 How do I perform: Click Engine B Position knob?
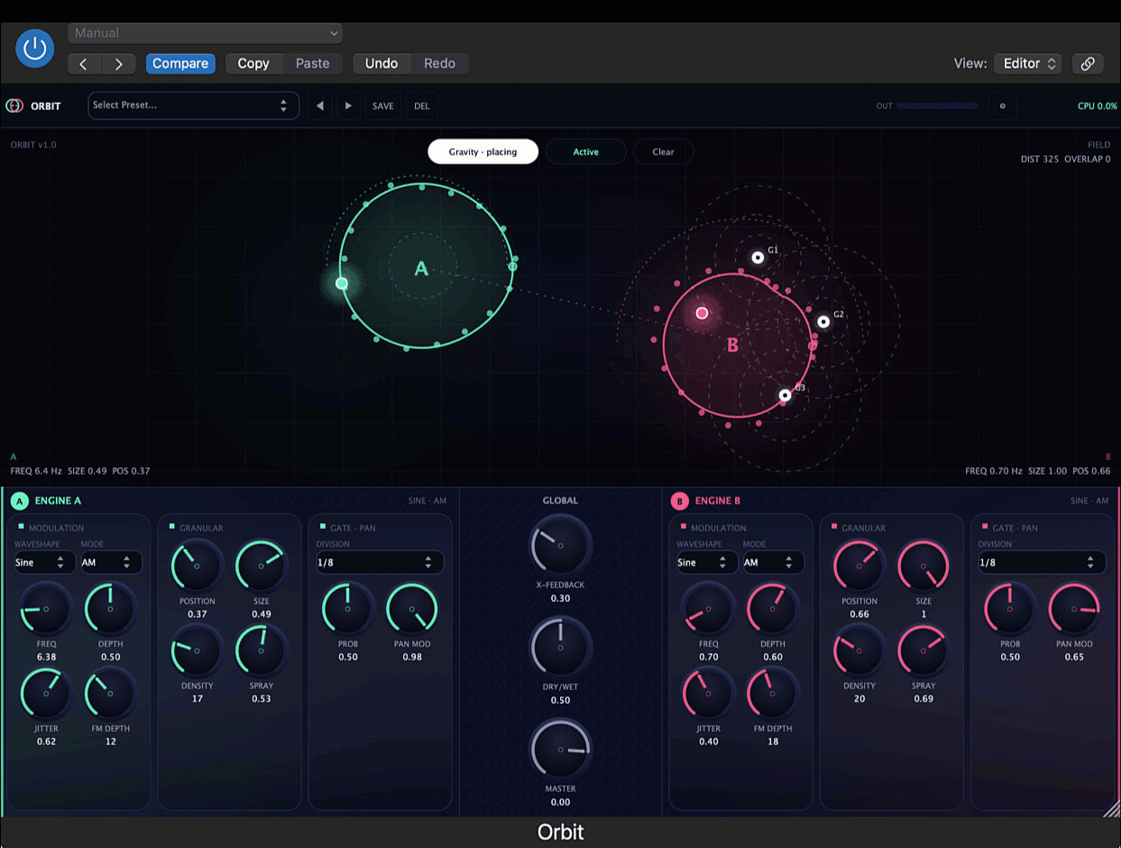(859, 566)
